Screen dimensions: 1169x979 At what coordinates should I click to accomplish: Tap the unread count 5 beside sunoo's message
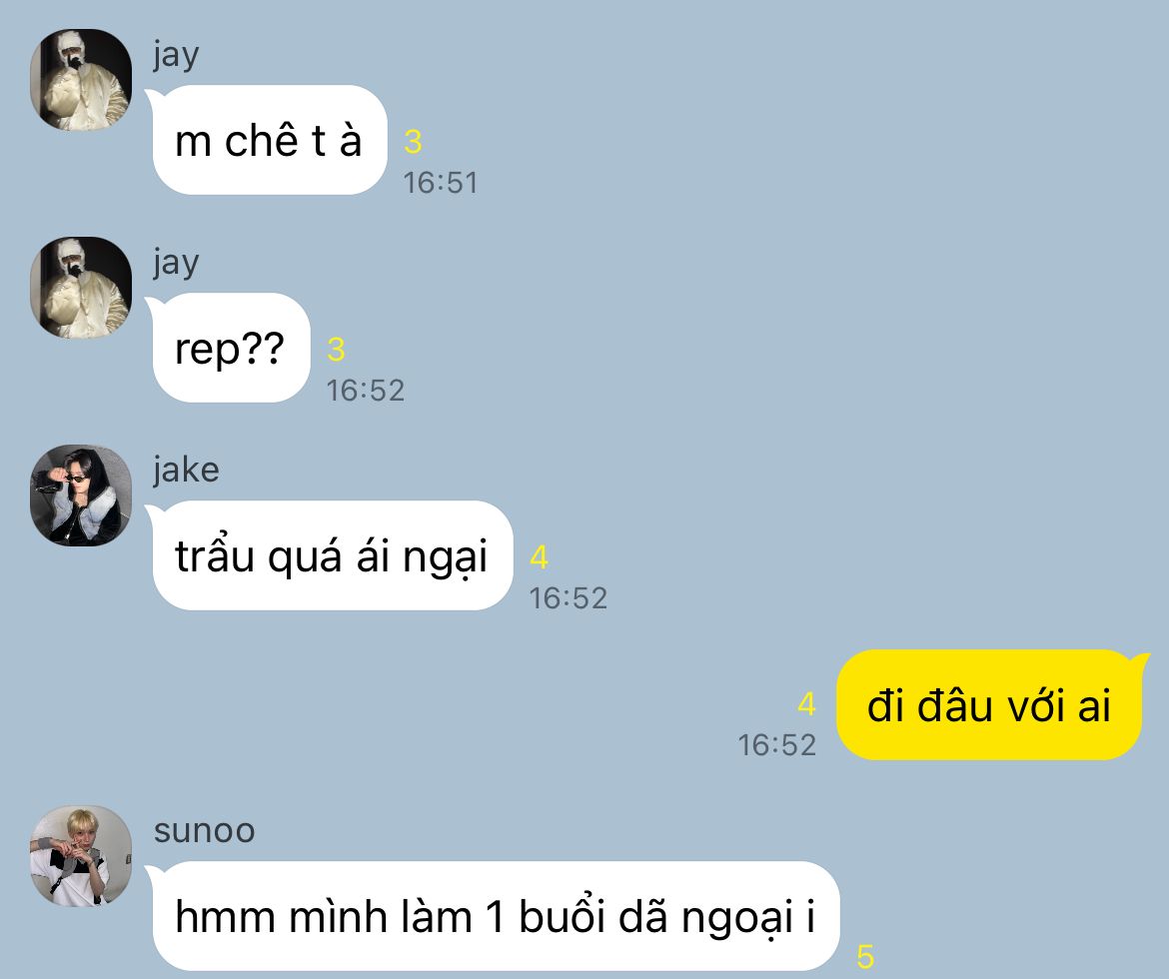(865, 957)
